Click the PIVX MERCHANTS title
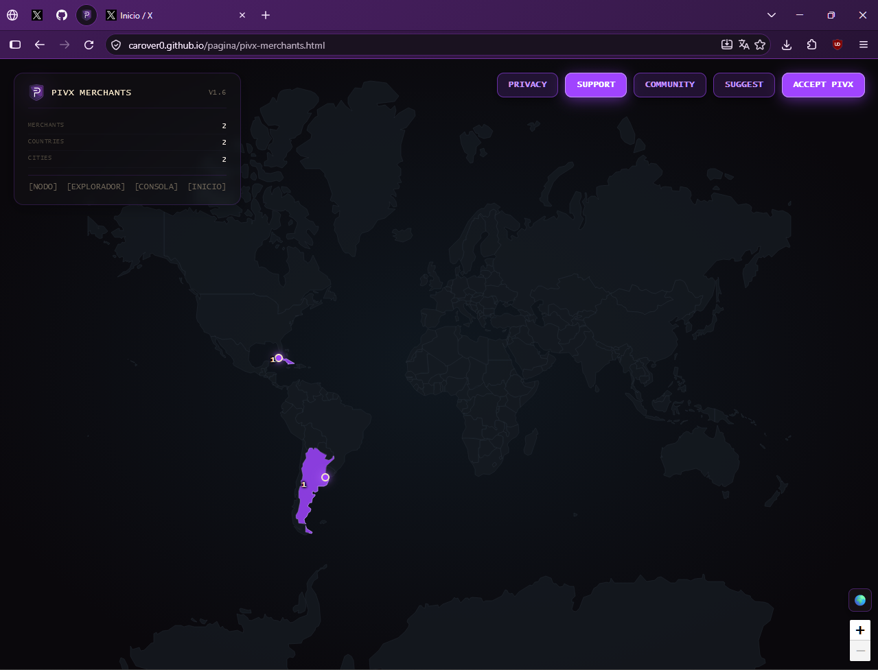Viewport: 878px width, 670px height. click(x=91, y=93)
